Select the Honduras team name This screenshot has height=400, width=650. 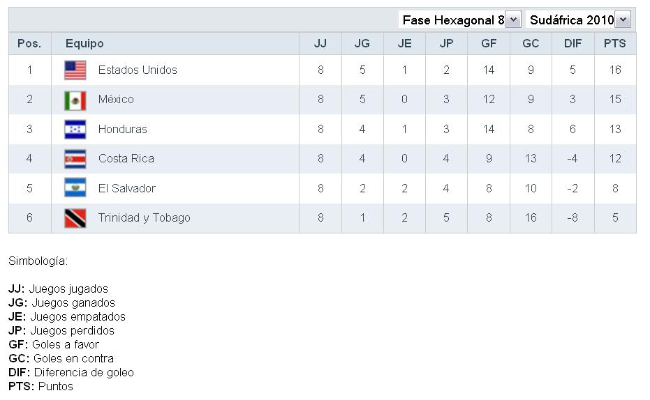pyautogui.click(x=123, y=129)
